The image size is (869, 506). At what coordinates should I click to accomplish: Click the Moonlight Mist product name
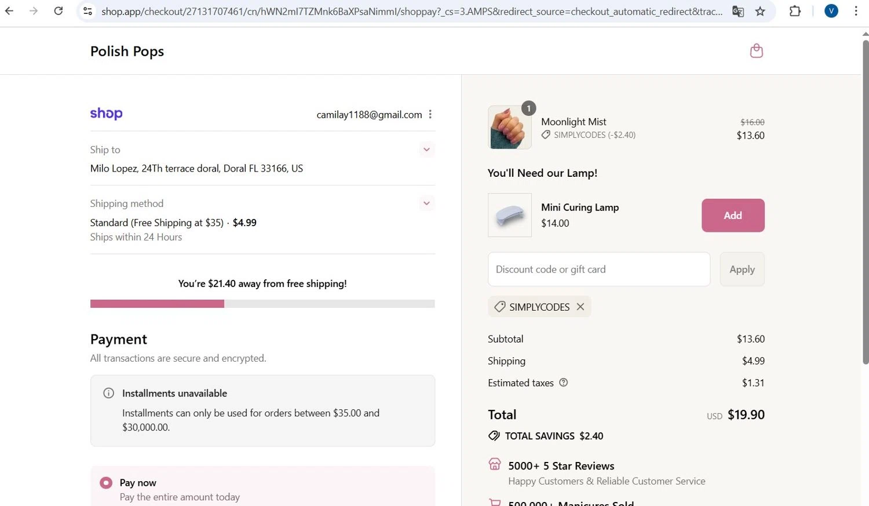574,122
